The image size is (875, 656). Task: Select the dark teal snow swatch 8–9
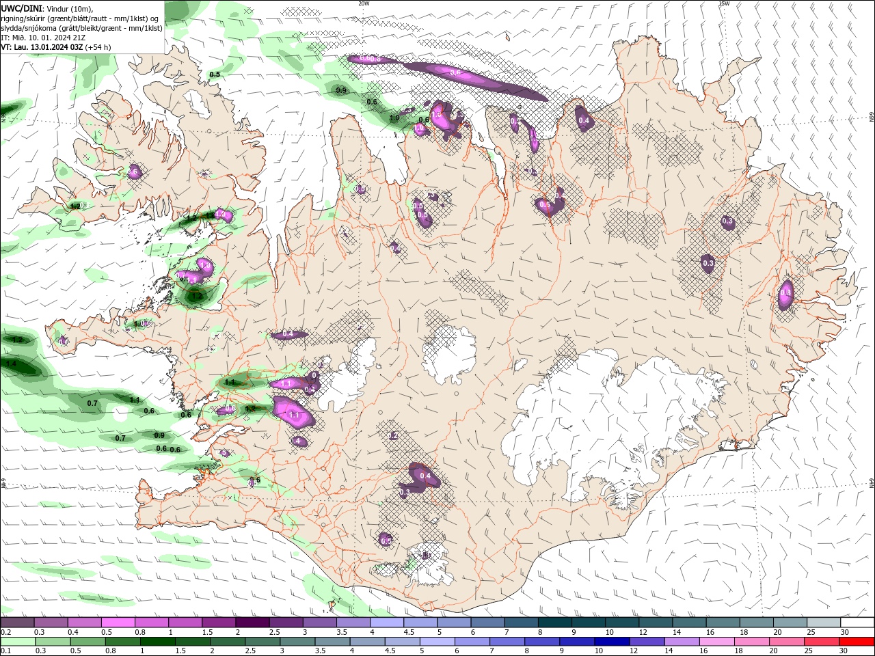554,622
